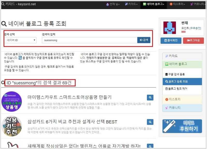Click the 싼재 profile avatar image
This screenshot has width=207, height=149.
[170, 28]
